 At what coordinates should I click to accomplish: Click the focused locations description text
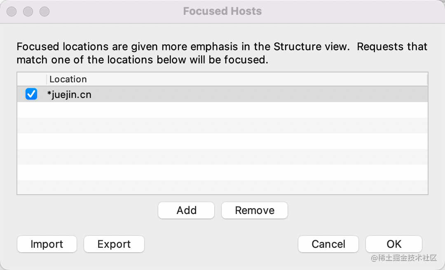click(222, 53)
